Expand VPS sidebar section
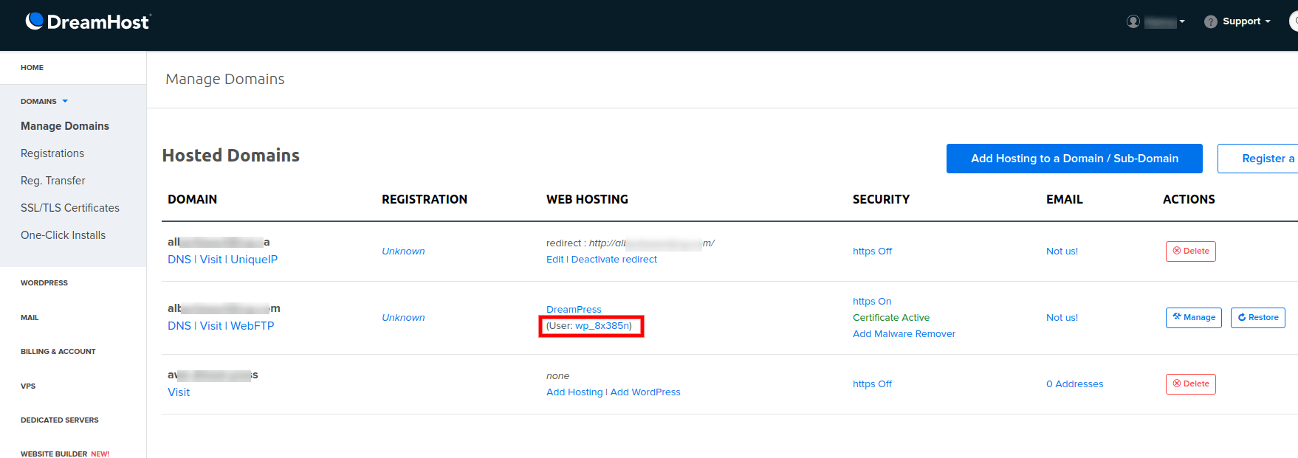Viewport: 1298px width, 458px height. [x=28, y=386]
